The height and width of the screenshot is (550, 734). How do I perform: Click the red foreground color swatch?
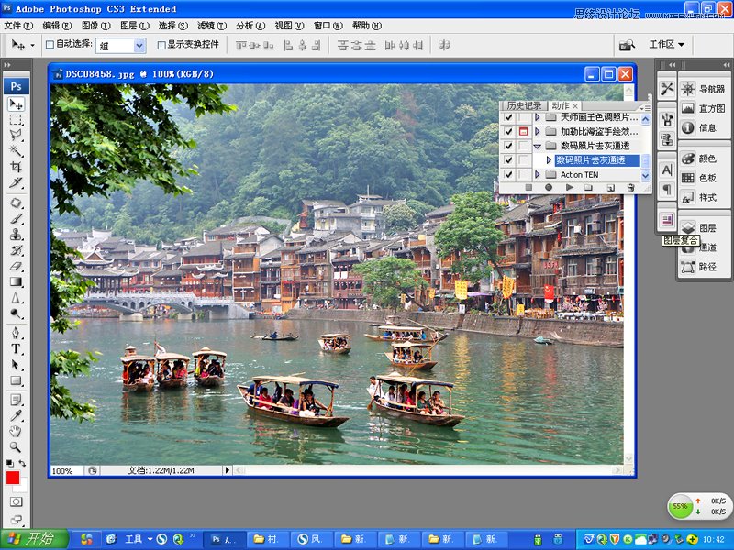(13, 478)
